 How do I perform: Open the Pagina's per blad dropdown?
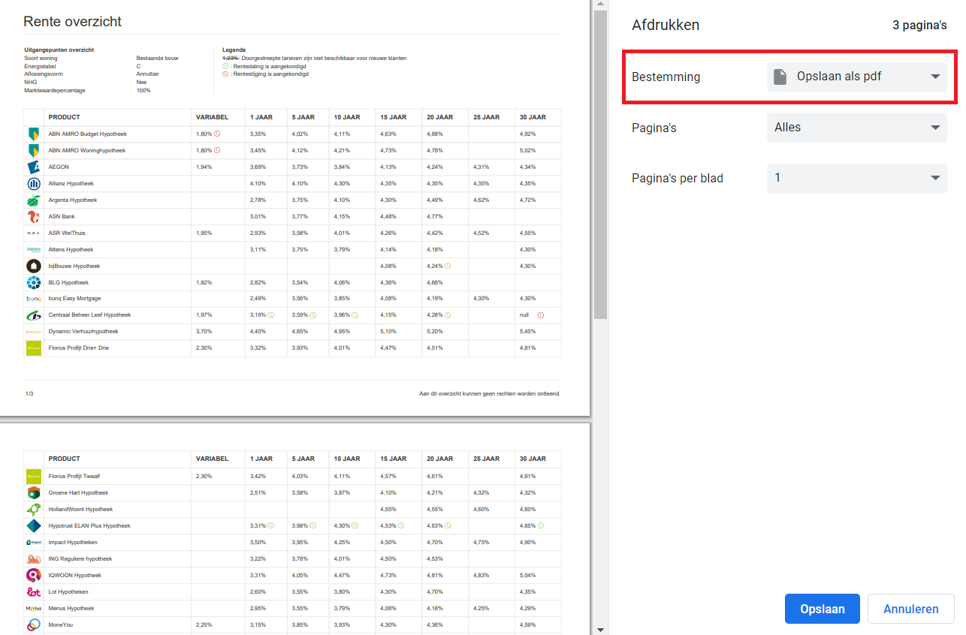pyautogui.click(x=856, y=178)
